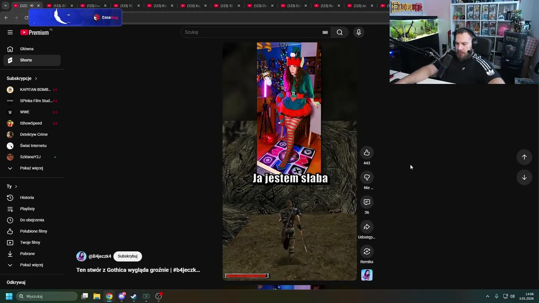The width and height of the screenshot is (539, 303).
Task: Open the YouTube hamburger guide menu
Action: (x=10, y=32)
